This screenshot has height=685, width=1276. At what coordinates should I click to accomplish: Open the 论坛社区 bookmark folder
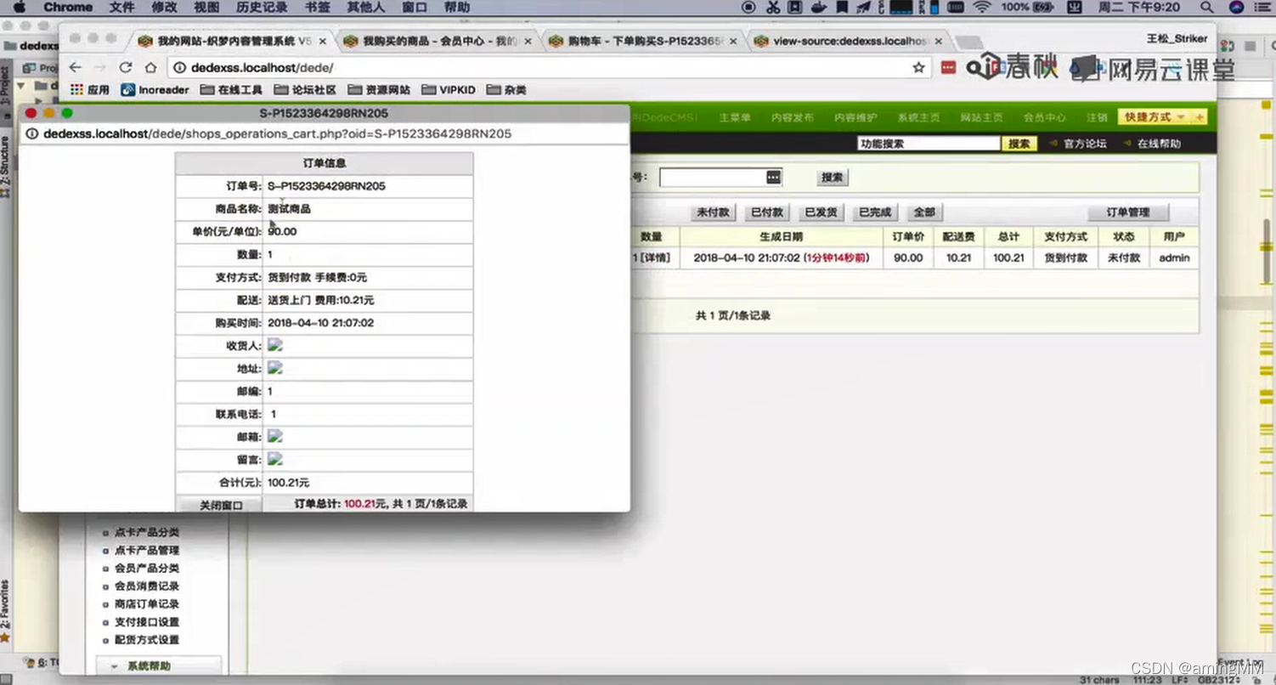306,89
